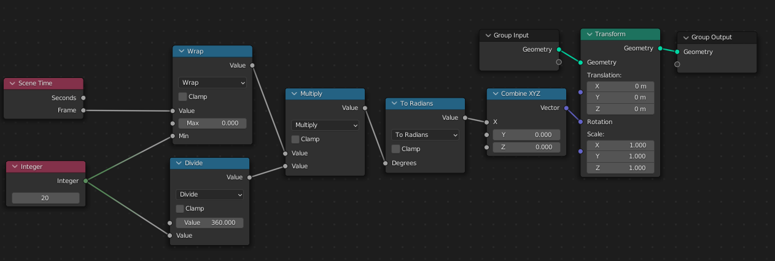Collapse the Group Output node
The height and width of the screenshot is (261, 775).
686,37
